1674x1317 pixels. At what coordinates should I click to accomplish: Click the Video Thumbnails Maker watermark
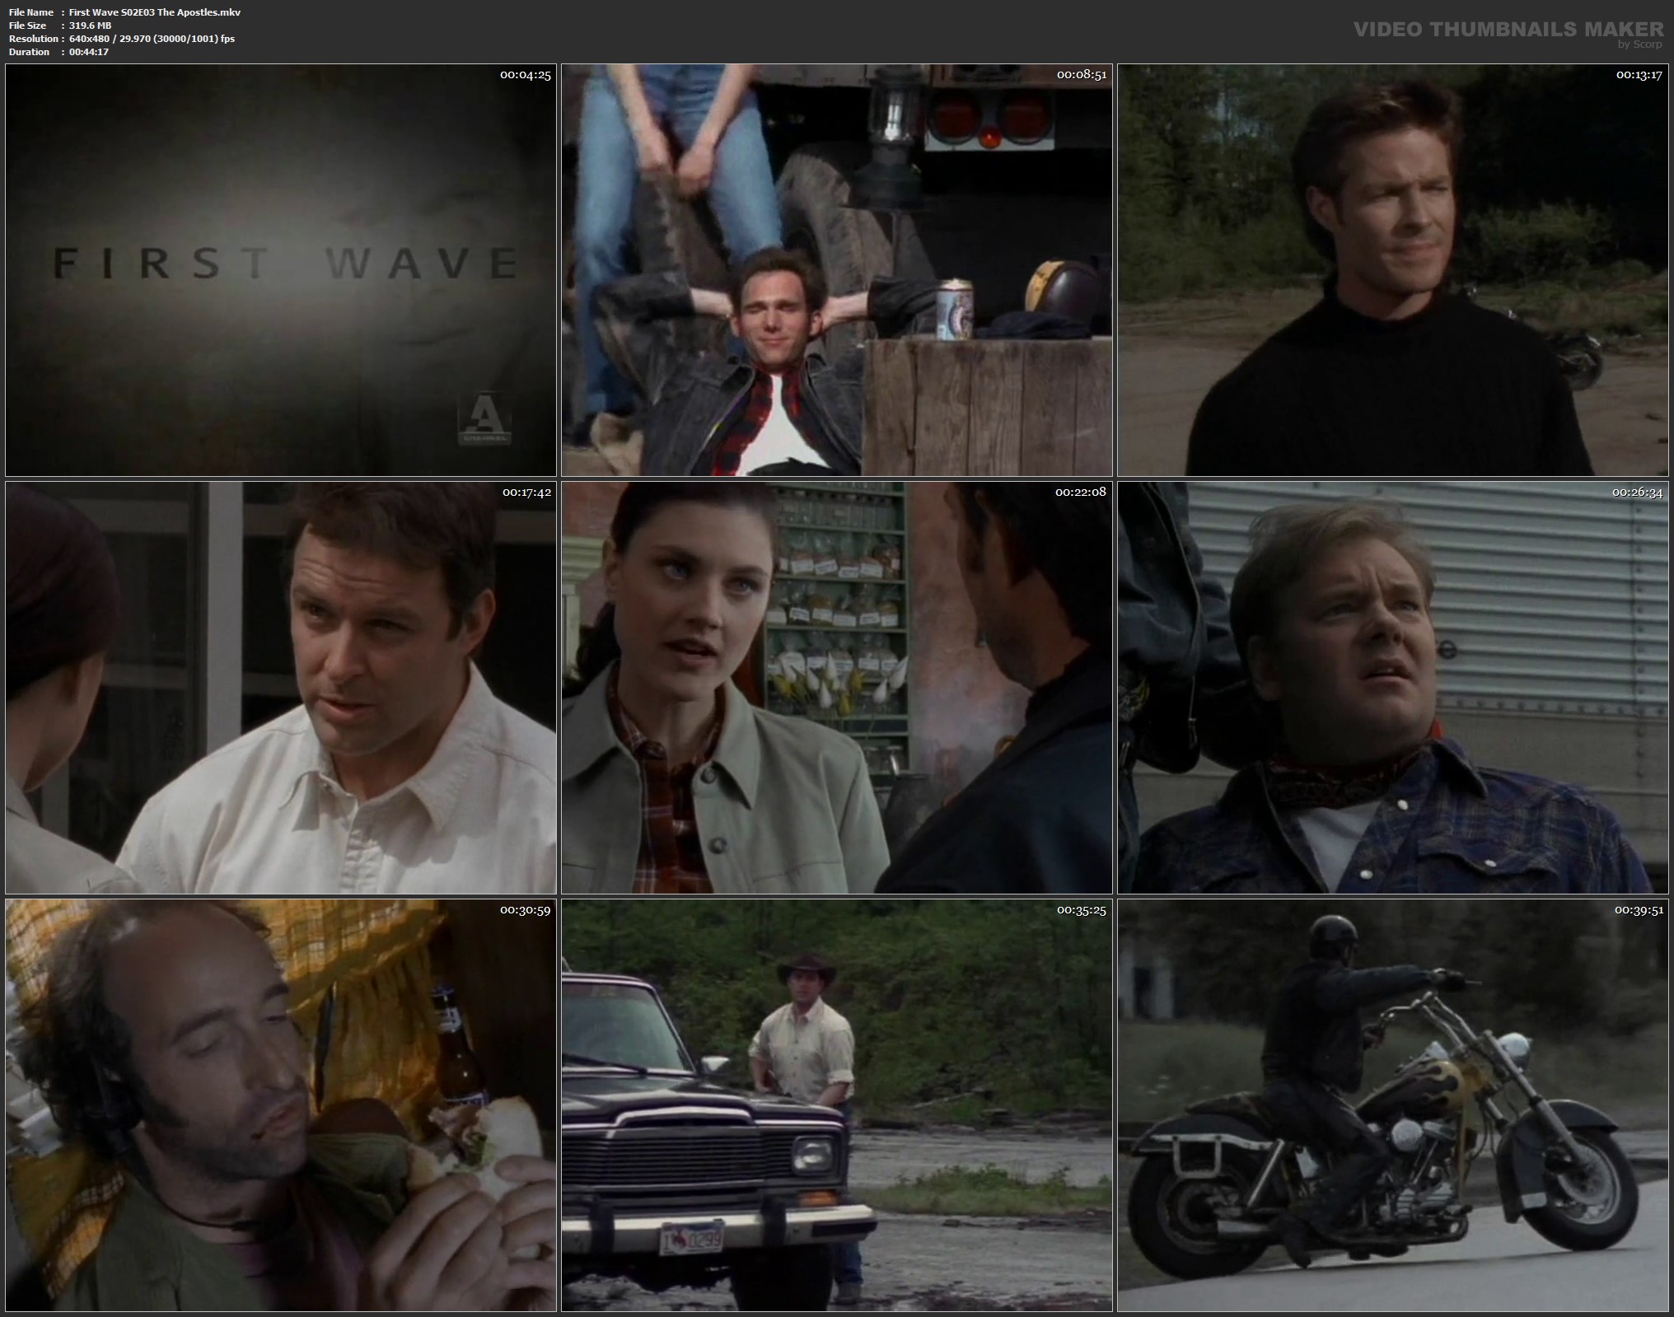[x=1508, y=30]
